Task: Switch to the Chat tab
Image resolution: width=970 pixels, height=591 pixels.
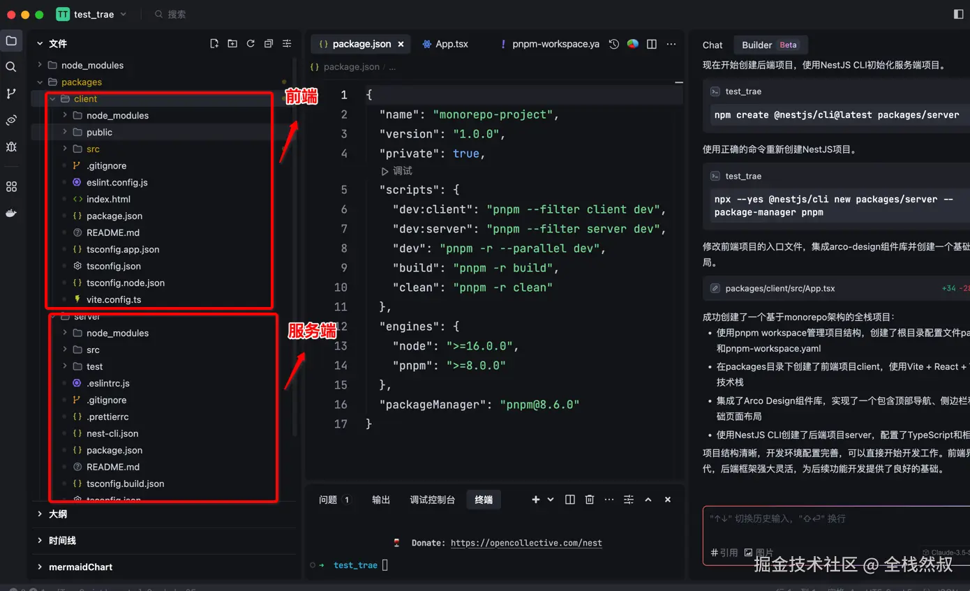Action: click(x=712, y=45)
